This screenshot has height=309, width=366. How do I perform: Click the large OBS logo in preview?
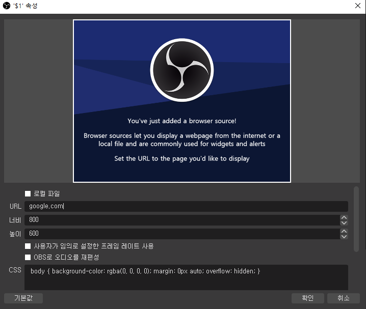pyautogui.click(x=182, y=70)
